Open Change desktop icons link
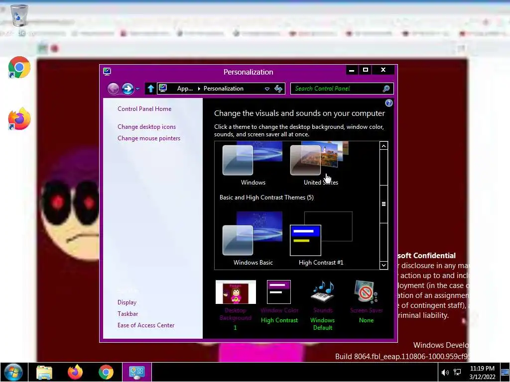Viewport: 510px width, 382px height. (147, 127)
